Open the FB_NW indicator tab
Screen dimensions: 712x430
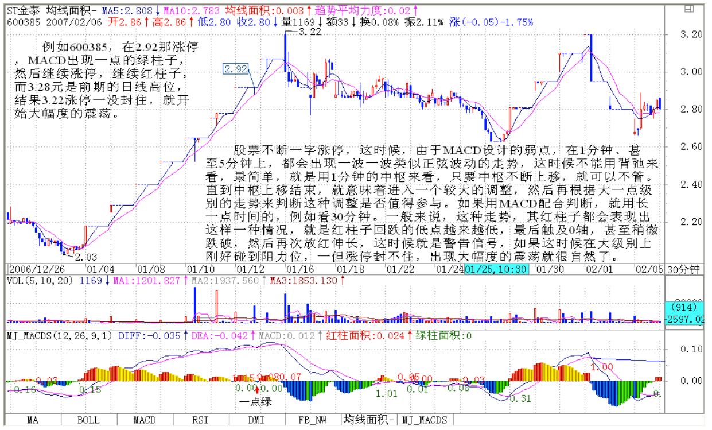click(x=312, y=420)
